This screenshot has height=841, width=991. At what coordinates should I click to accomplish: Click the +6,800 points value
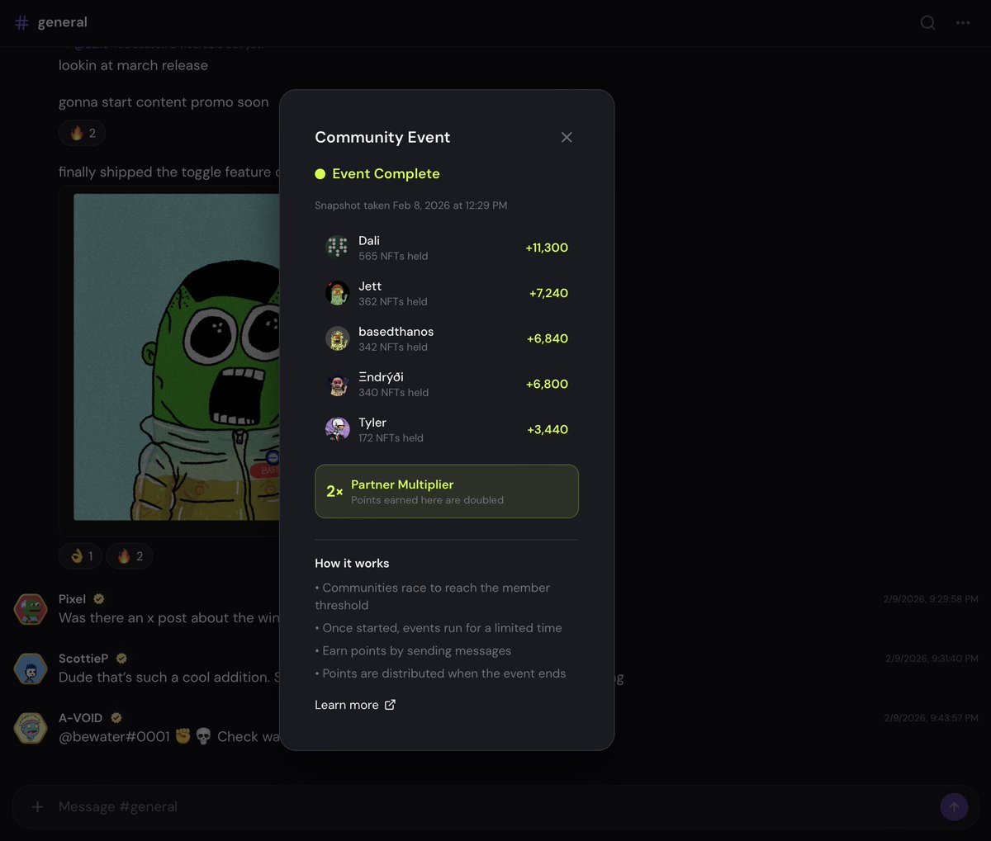click(547, 384)
